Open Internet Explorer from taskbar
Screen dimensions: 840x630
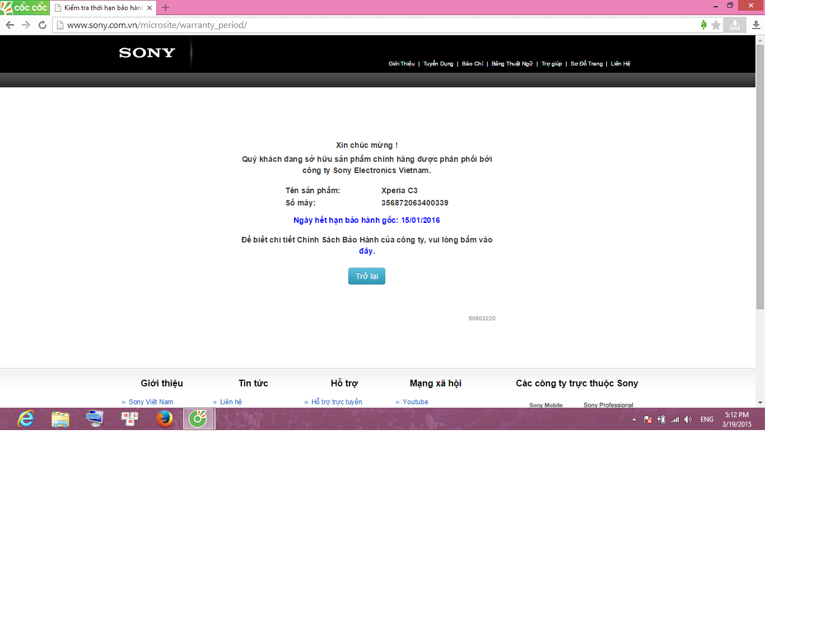point(26,419)
